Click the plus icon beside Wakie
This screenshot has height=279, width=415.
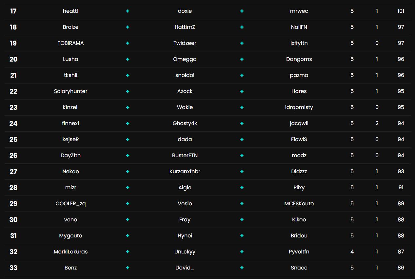click(242, 107)
